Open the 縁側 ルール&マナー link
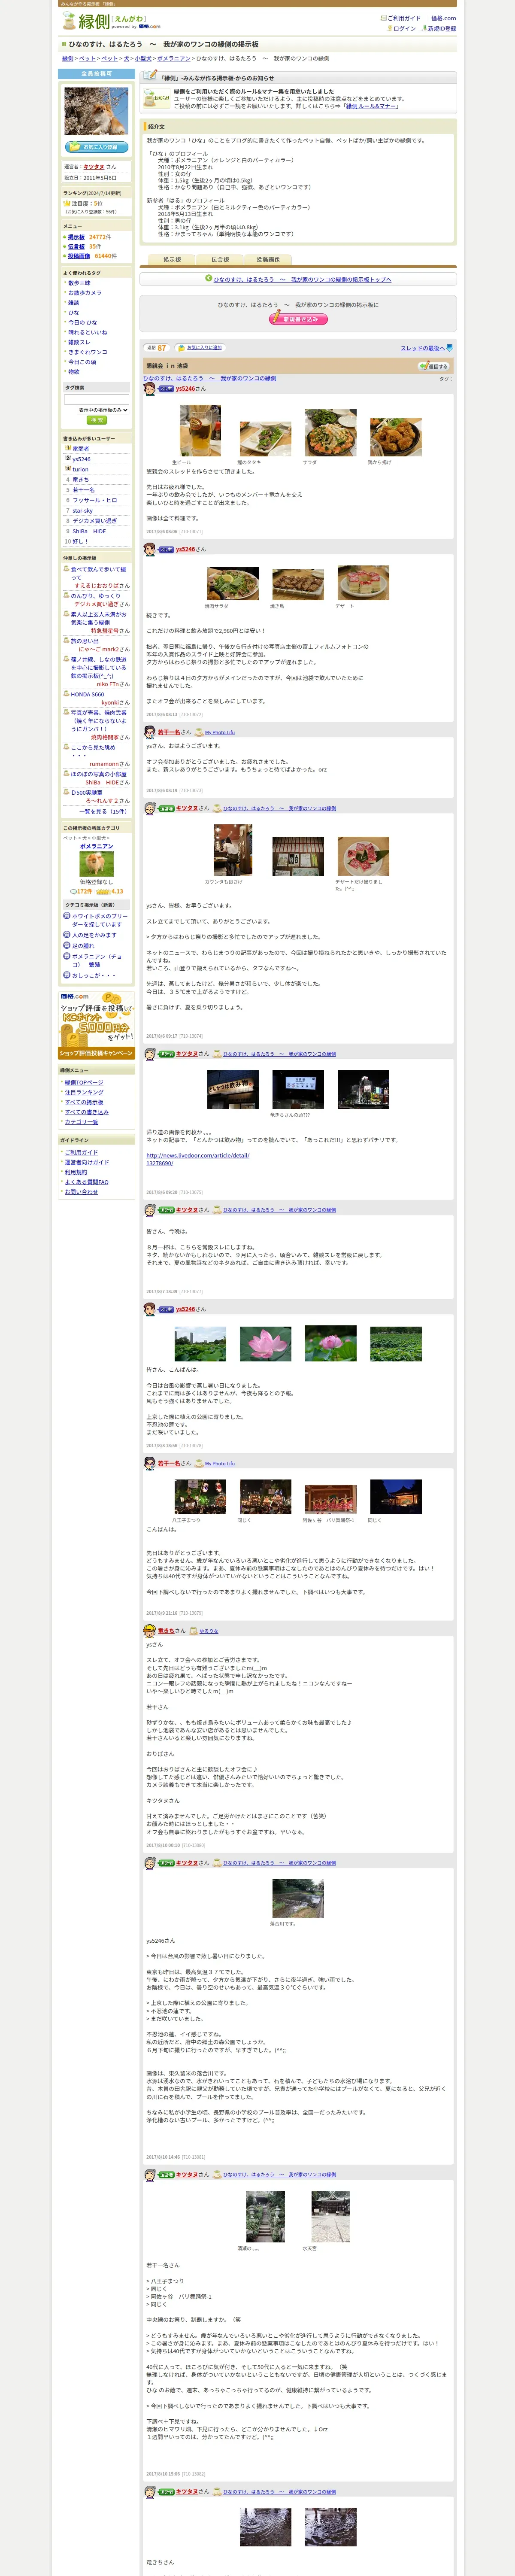This screenshot has height=2576, width=515. 371,105
